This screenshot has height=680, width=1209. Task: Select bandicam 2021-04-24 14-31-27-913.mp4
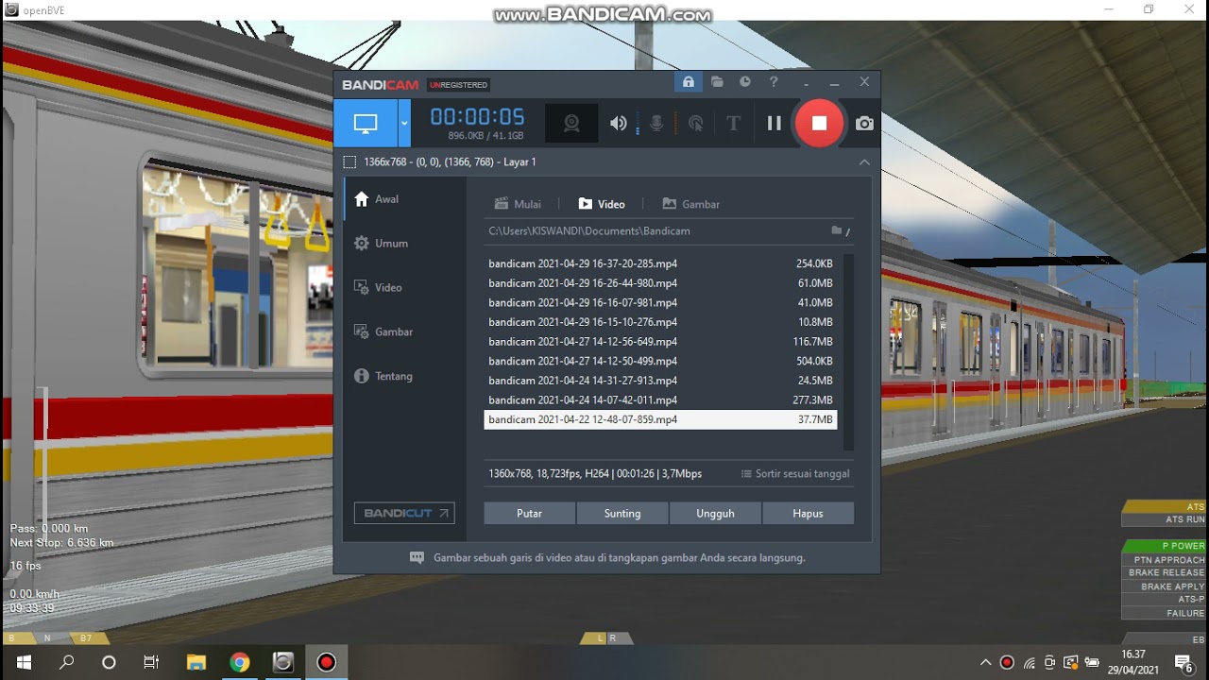[660, 381]
